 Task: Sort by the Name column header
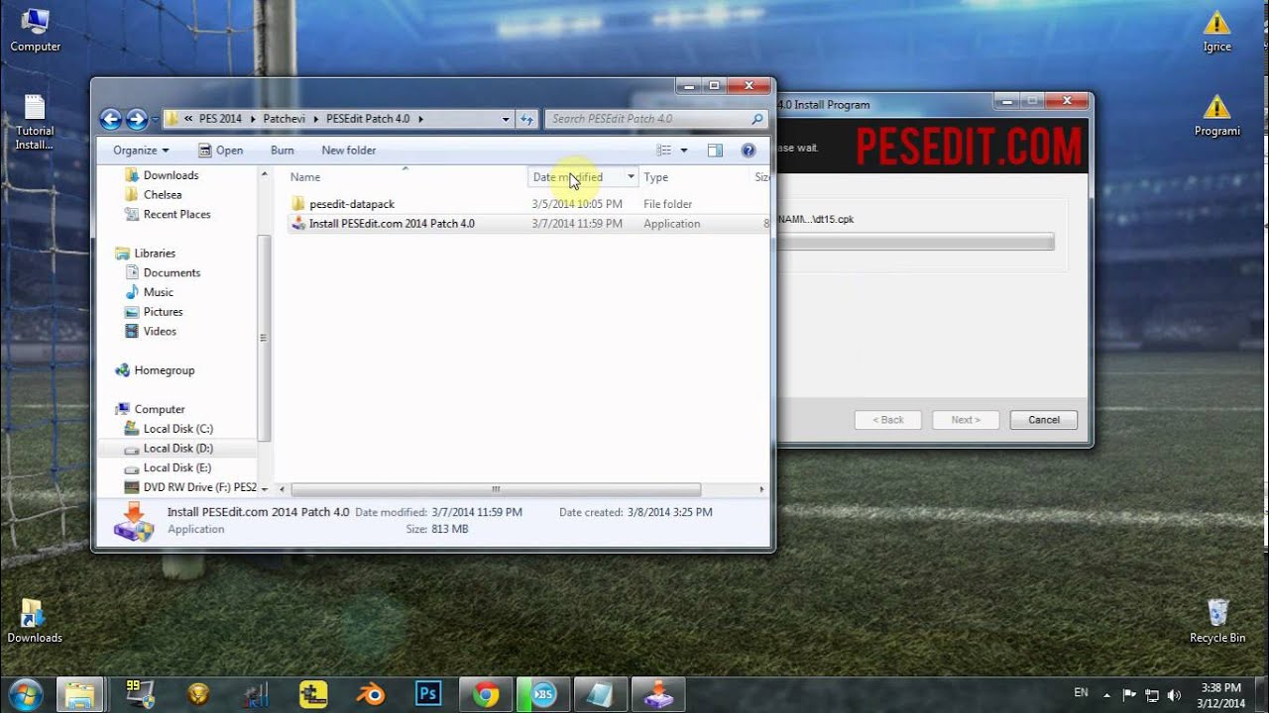point(305,177)
